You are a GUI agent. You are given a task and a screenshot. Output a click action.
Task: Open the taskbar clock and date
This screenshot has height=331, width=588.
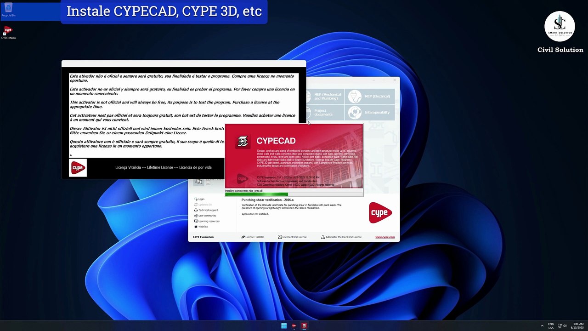tap(577, 326)
